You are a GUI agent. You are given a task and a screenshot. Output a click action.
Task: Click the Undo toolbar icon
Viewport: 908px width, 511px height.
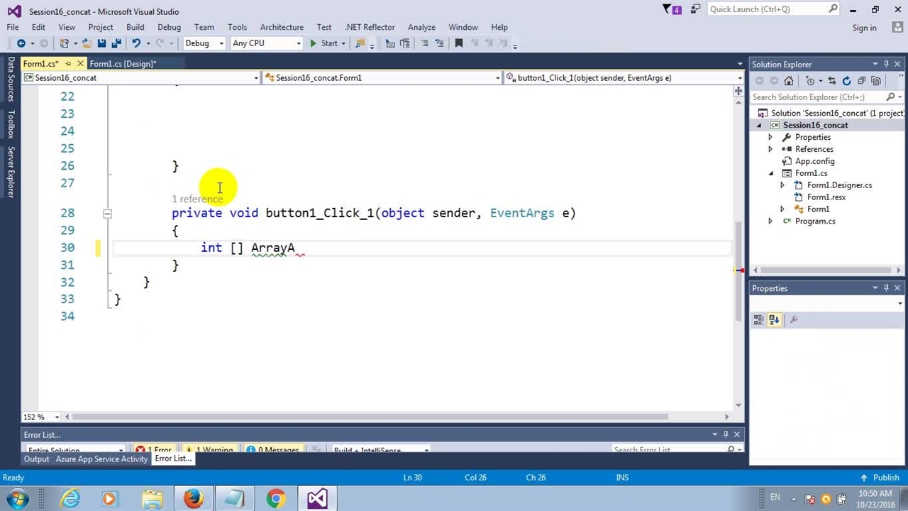coord(136,43)
